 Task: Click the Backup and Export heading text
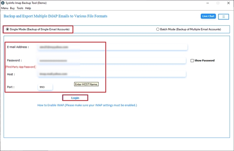(x=55, y=16)
